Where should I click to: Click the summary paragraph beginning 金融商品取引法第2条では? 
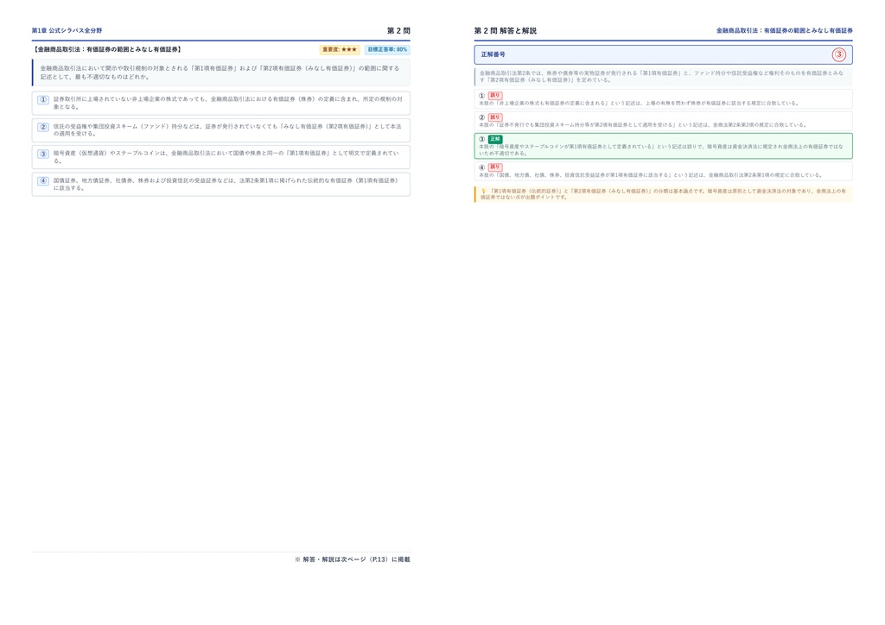(x=661, y=77)
